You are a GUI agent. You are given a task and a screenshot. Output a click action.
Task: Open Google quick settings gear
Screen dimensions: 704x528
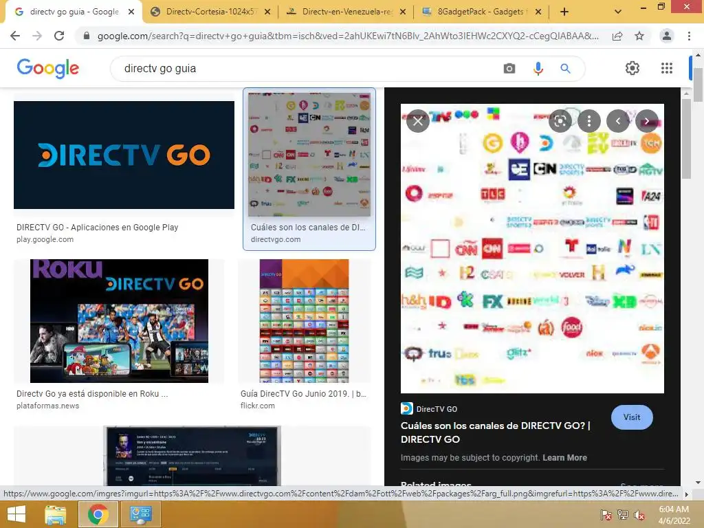click(x=632, y=68)
